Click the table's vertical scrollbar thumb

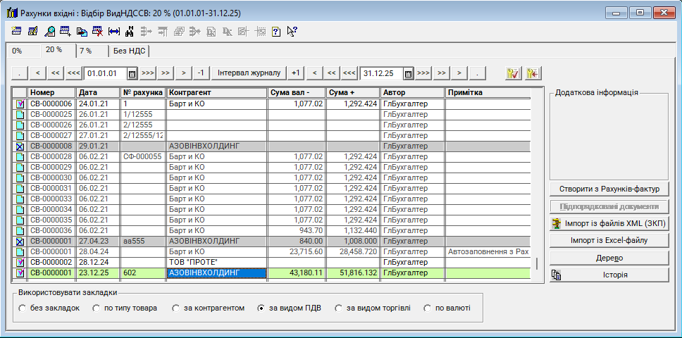pyautogui.click(x=536, y=263)
